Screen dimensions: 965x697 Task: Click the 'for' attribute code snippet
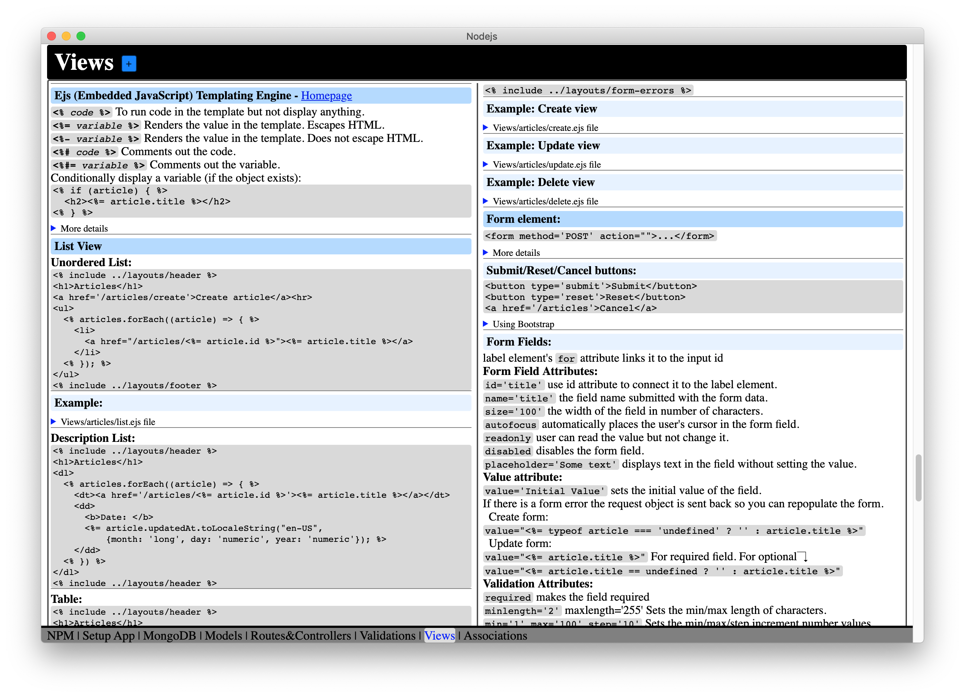(x=566, y=358)
